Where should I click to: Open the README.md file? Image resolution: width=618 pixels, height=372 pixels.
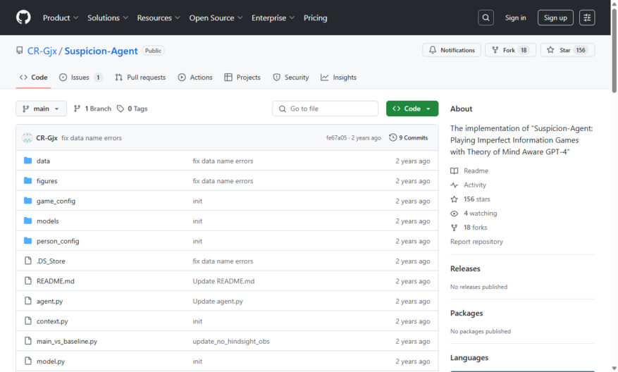tap(56, 281)
